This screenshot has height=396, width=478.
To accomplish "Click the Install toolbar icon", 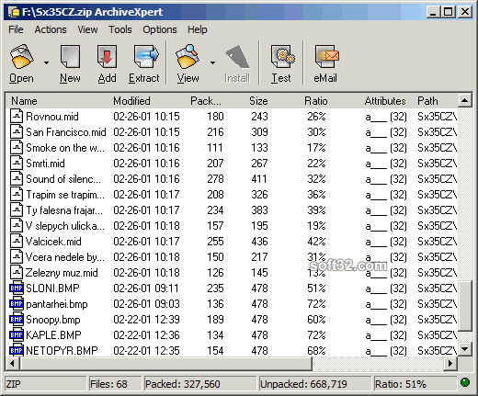I will point(237,56).
